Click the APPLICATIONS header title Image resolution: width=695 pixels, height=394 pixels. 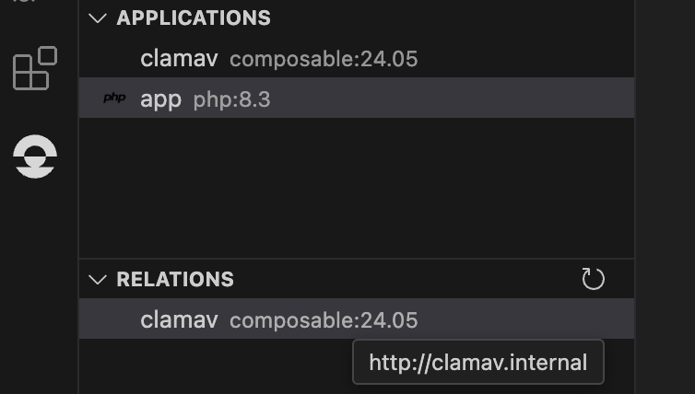click(194, 18)
